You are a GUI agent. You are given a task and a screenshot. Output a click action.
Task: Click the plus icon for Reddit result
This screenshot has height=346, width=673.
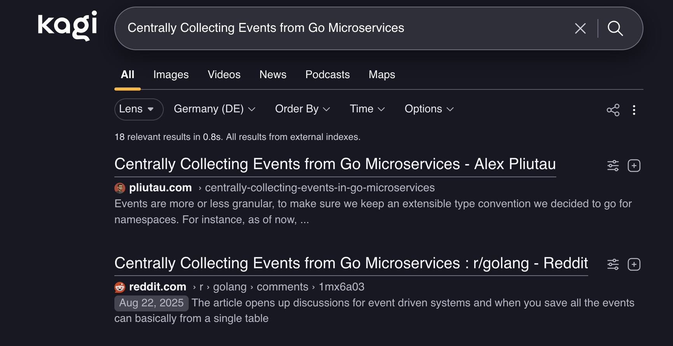coord(634,264)
